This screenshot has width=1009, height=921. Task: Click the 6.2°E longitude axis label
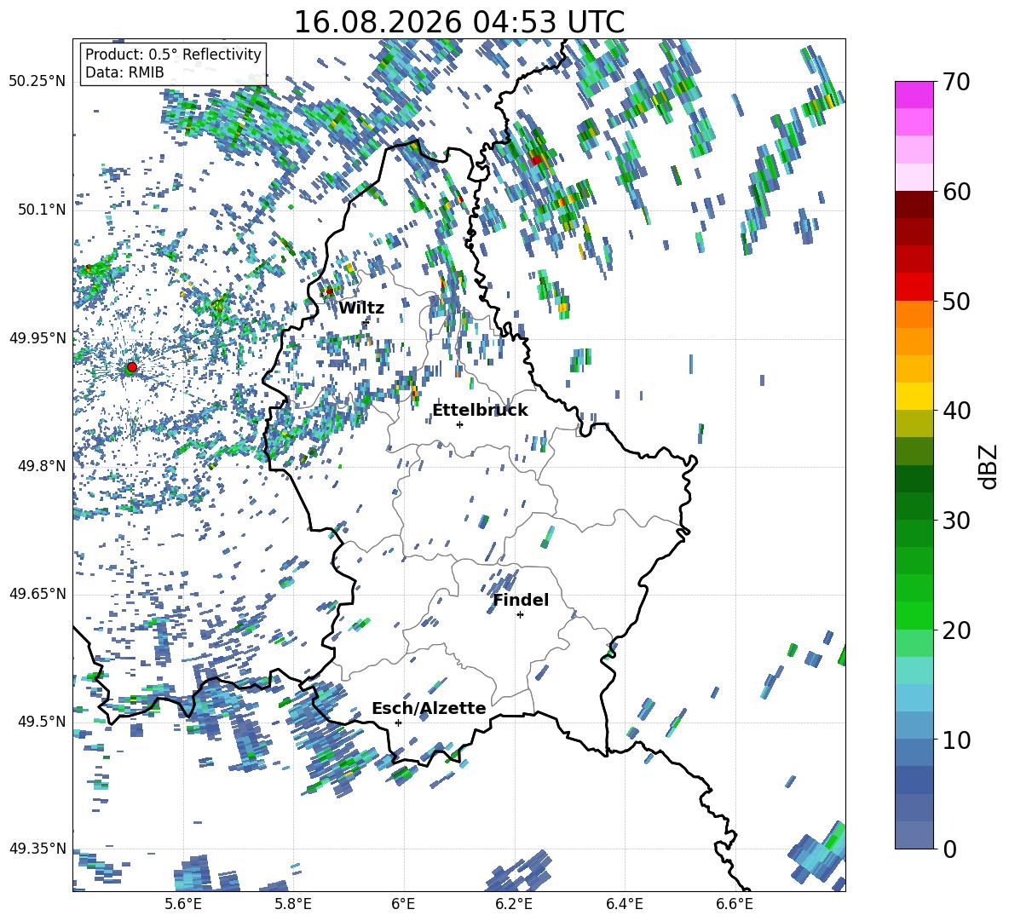tap(514, 904)
